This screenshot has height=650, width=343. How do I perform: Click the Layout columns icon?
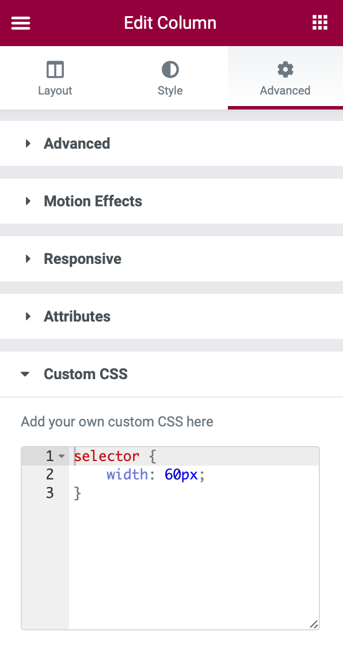pos(55,70)
